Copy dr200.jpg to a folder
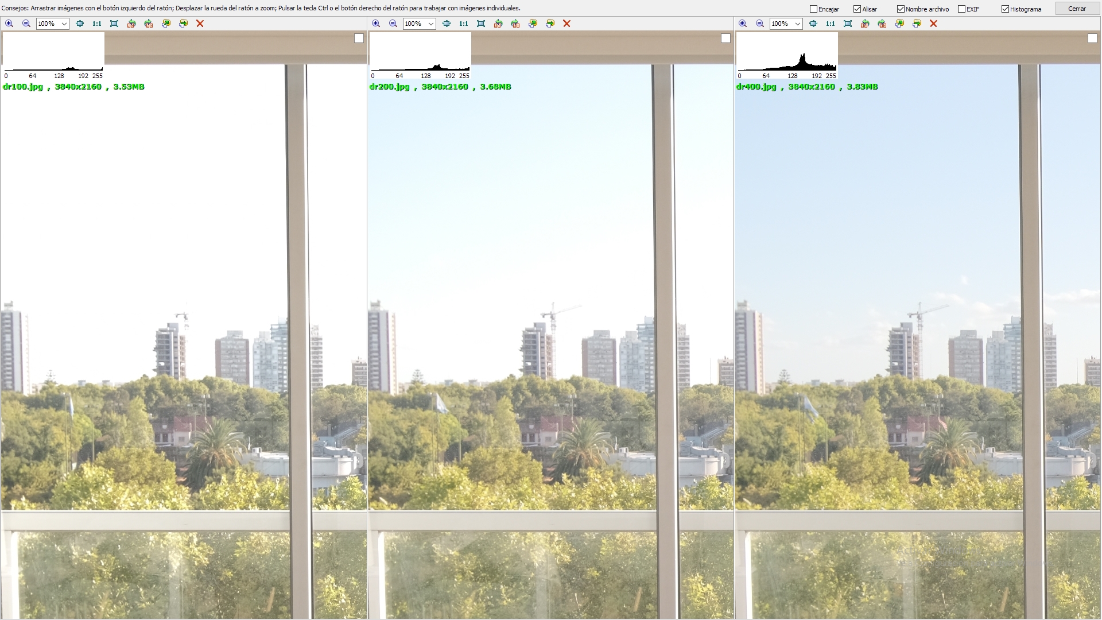Viewport: 1102px width, 620px height. pos(533,24)
